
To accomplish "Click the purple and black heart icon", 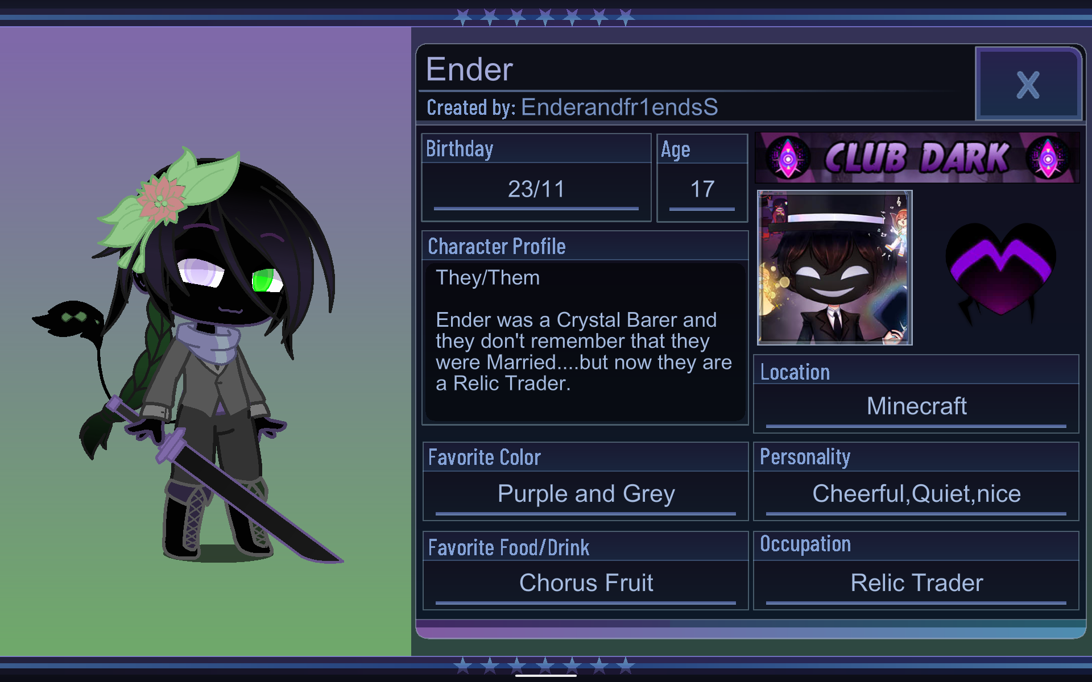I will [1000, 271].
